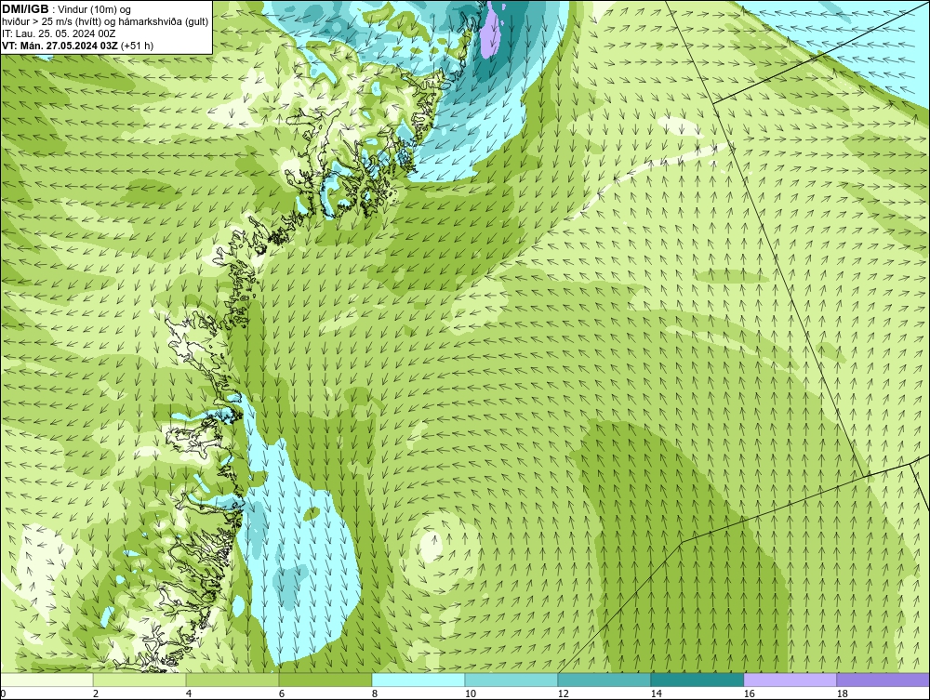The image size is (930, 700).
Task: Click the legend scale label 4
Action: [189, 693]
